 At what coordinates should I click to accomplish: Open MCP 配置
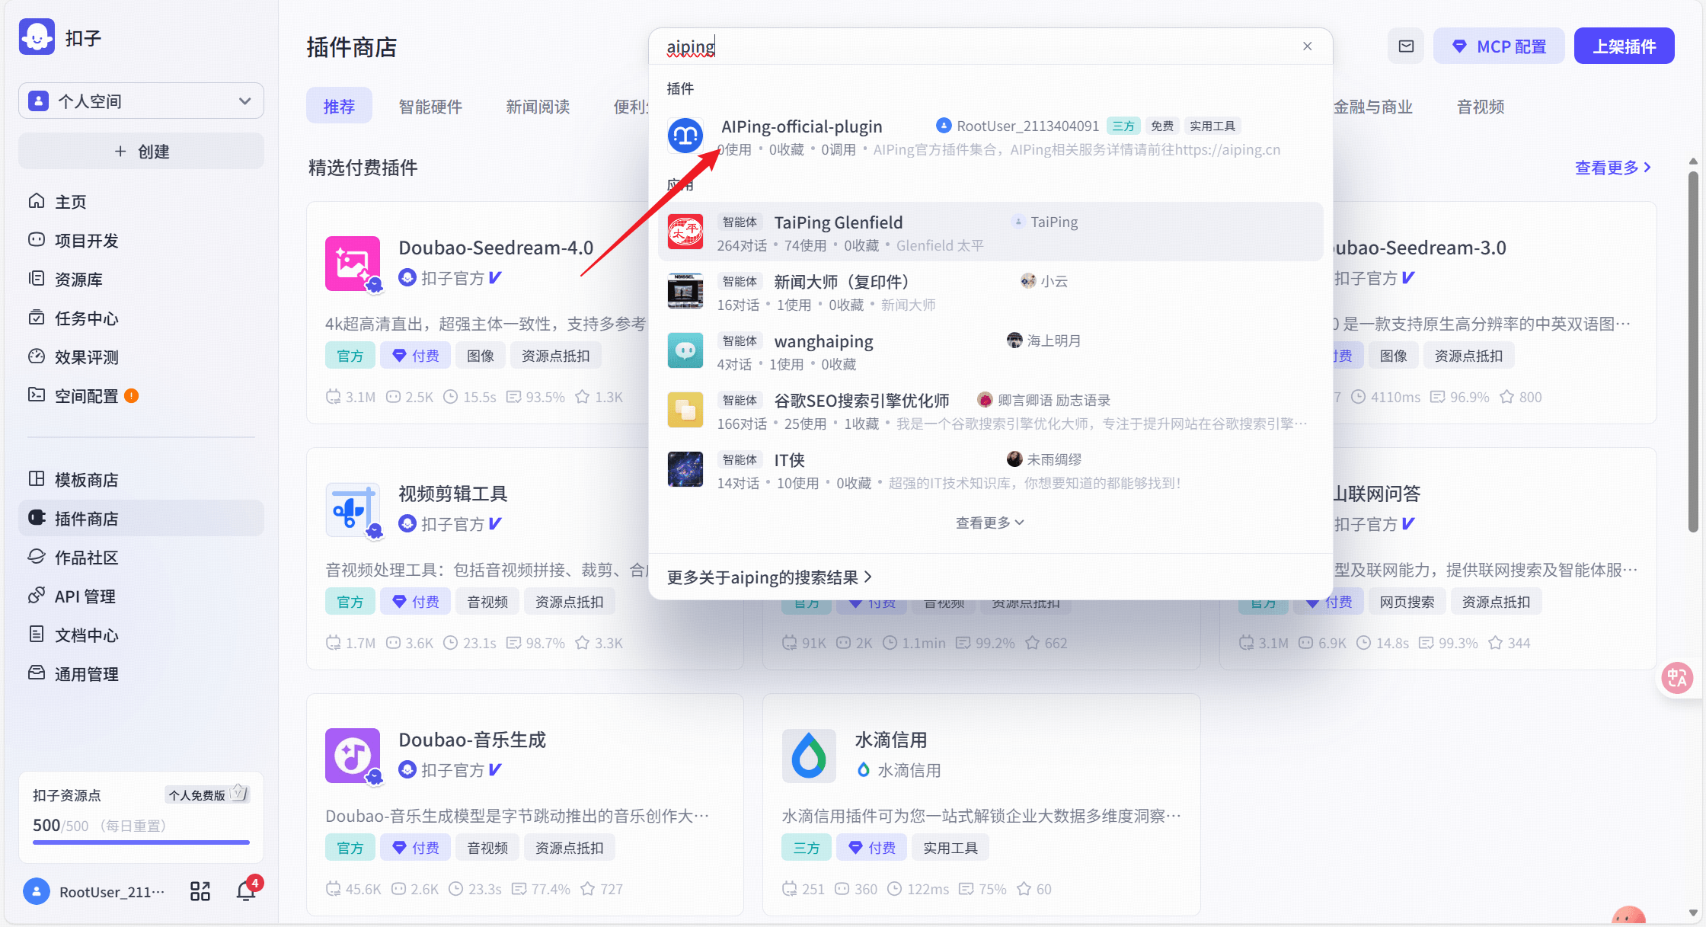point(1498,46)
